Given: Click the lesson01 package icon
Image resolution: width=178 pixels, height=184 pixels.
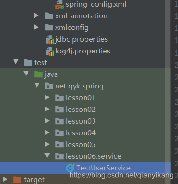Looking at the screenshot, I should [x=59, y=98].
